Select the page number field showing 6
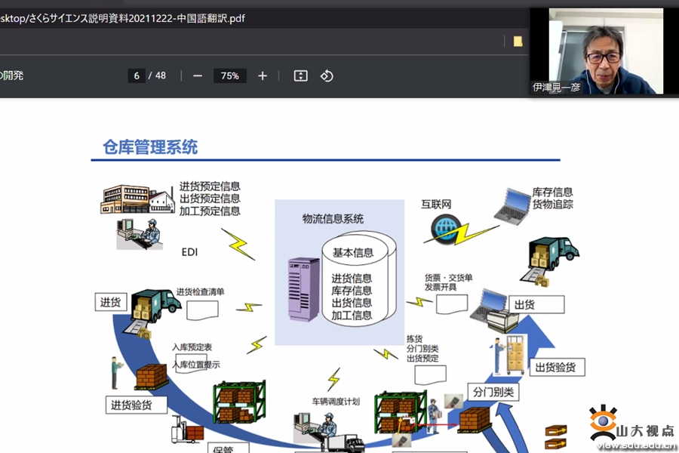Screen dimensions: 679x453 137,75
